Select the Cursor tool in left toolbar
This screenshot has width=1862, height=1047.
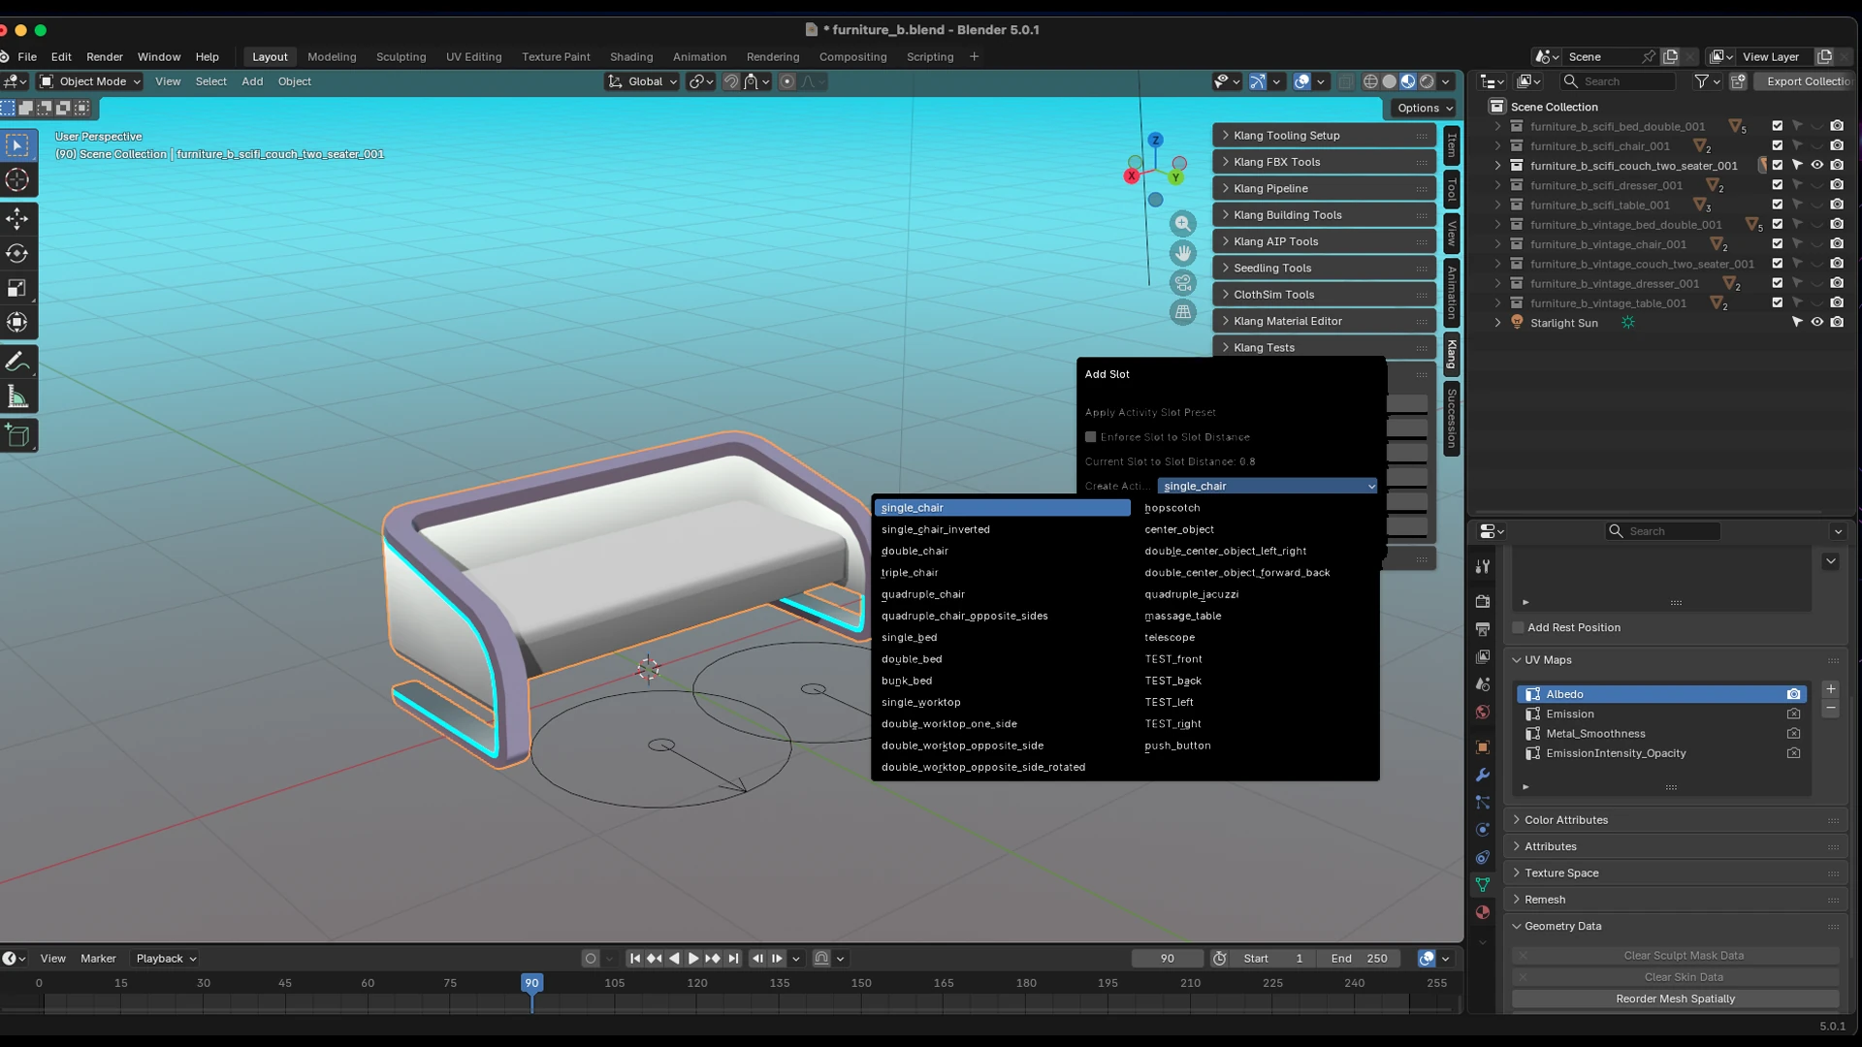pyautogui.click(x=17, y=180)
